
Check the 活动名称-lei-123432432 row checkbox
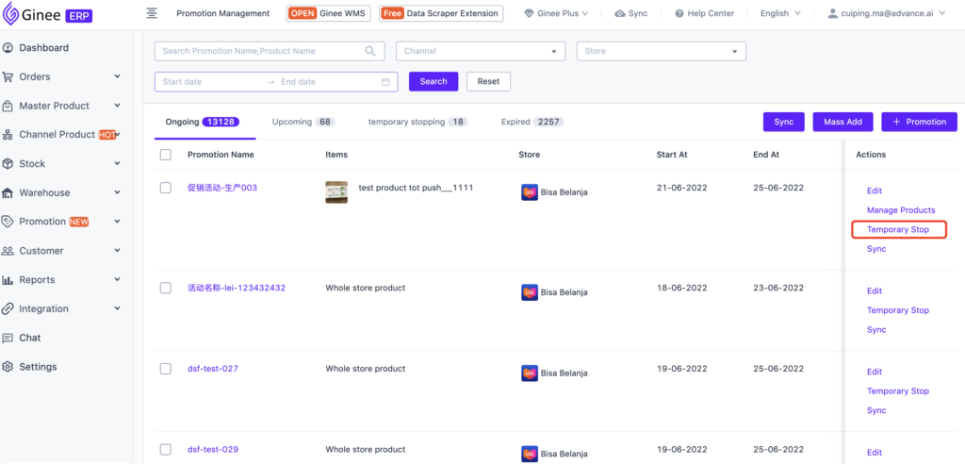[x=166, y=288]
